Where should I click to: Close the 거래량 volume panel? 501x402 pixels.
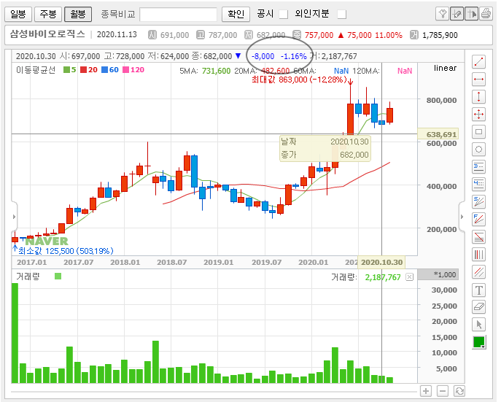(x=409, y=277)
